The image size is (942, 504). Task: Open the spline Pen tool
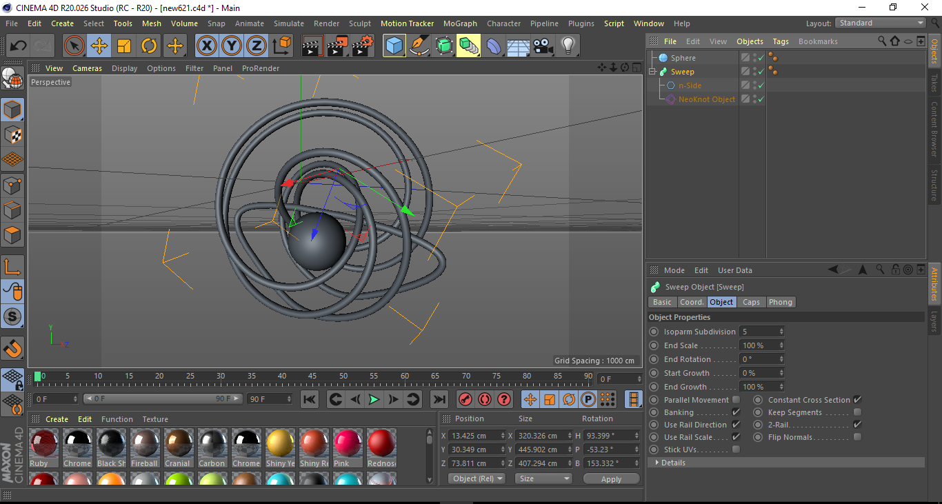pos(419,46)
